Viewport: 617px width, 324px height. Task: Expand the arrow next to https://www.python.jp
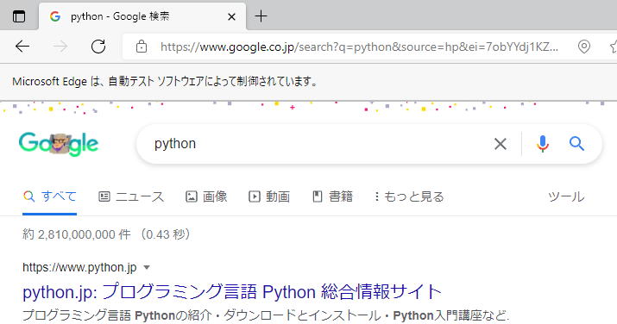[147, 267]
